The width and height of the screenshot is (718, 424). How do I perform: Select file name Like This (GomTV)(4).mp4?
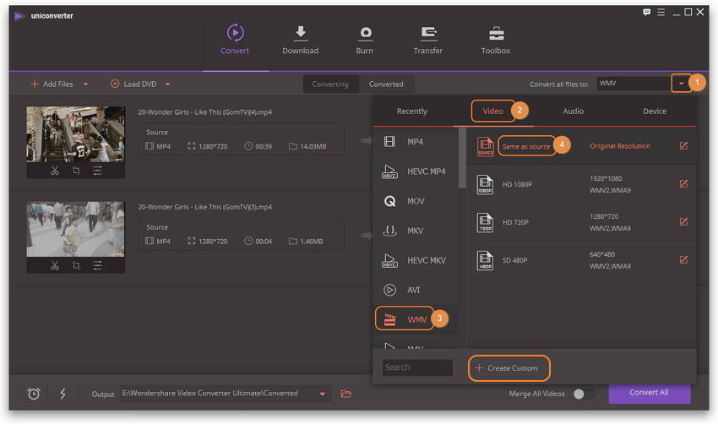[x=204, y=112]
